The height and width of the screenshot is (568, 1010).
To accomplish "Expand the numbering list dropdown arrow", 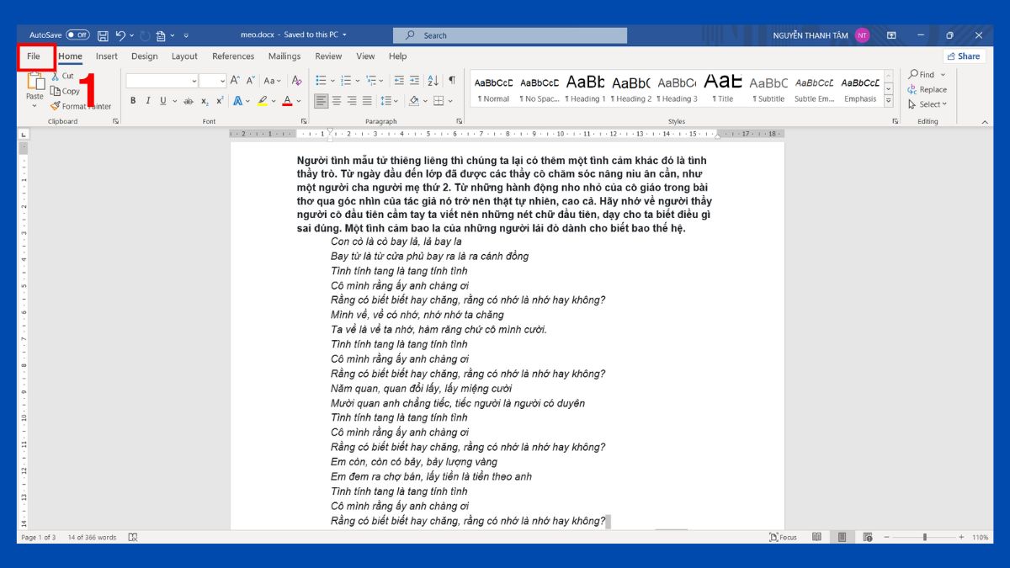I will click(x=357, y=81).
